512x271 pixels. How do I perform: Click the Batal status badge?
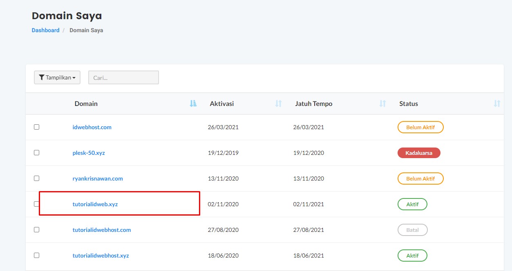coord(413,230)
